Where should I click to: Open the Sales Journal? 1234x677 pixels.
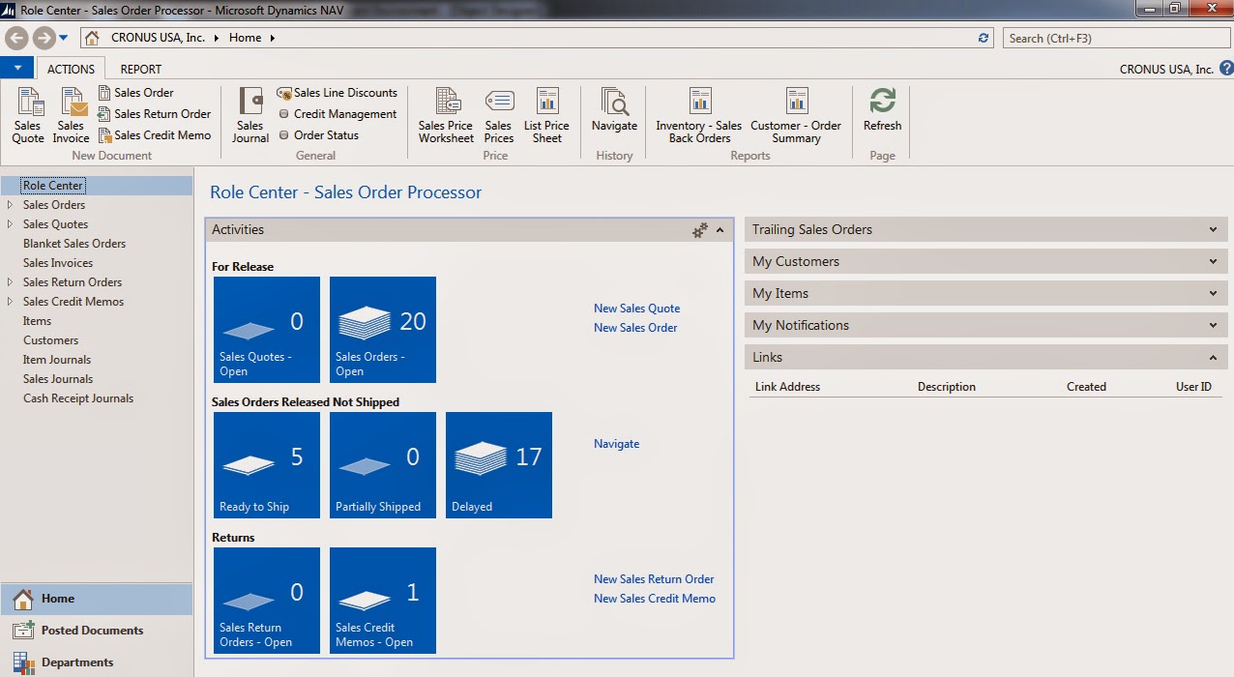[250, 113]
